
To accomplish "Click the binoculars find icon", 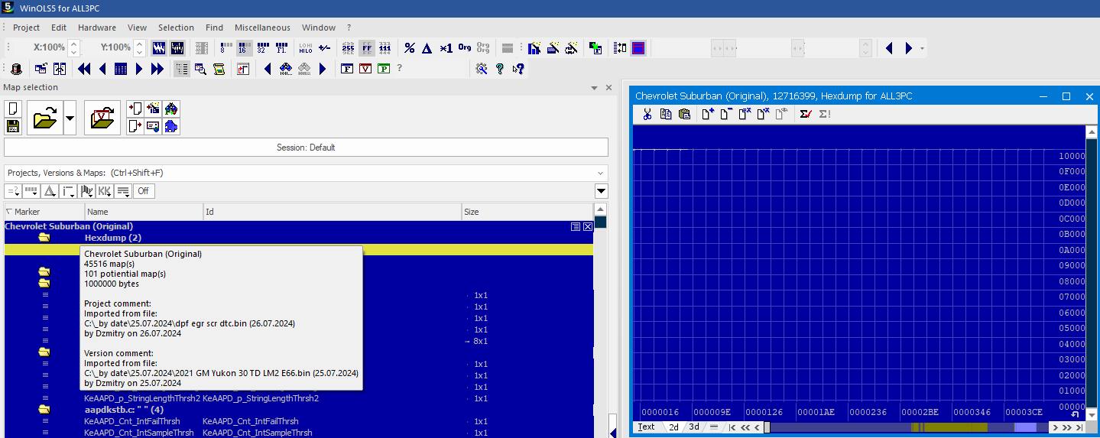I will coord(286,69).
